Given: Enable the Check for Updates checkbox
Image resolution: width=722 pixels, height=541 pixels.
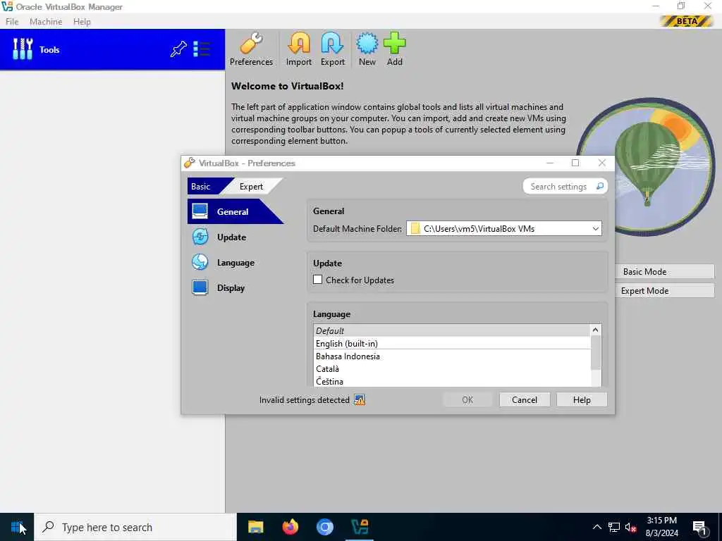Looking at the screenshot, I should [318, 280].
